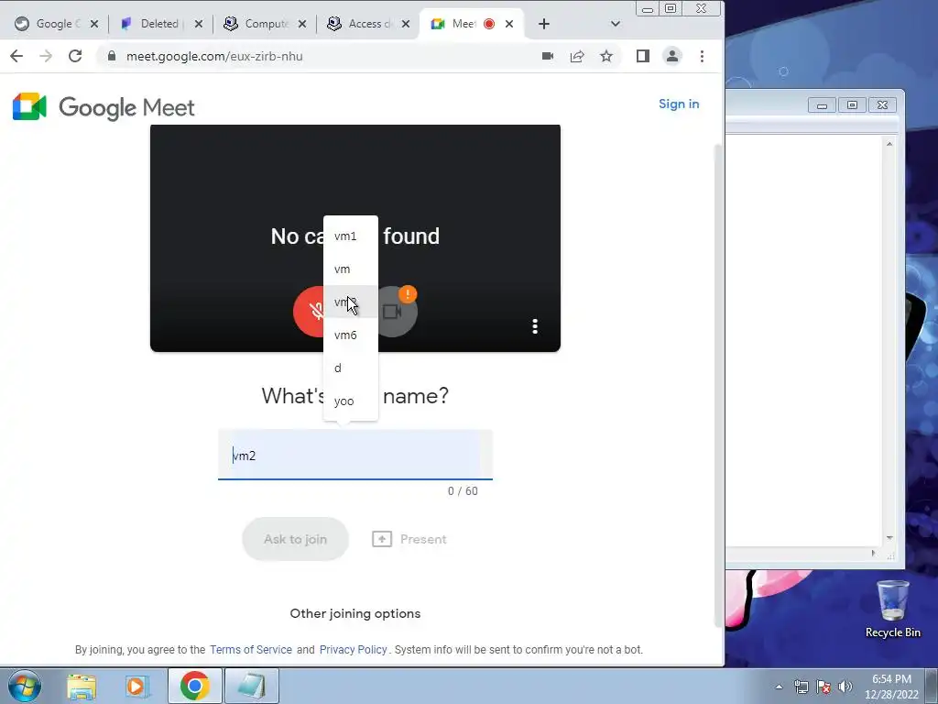The width and height of the screenshot is (938, 704).
Task: Choose highlighted vm2 autofill suggestion
Action: 351,302
